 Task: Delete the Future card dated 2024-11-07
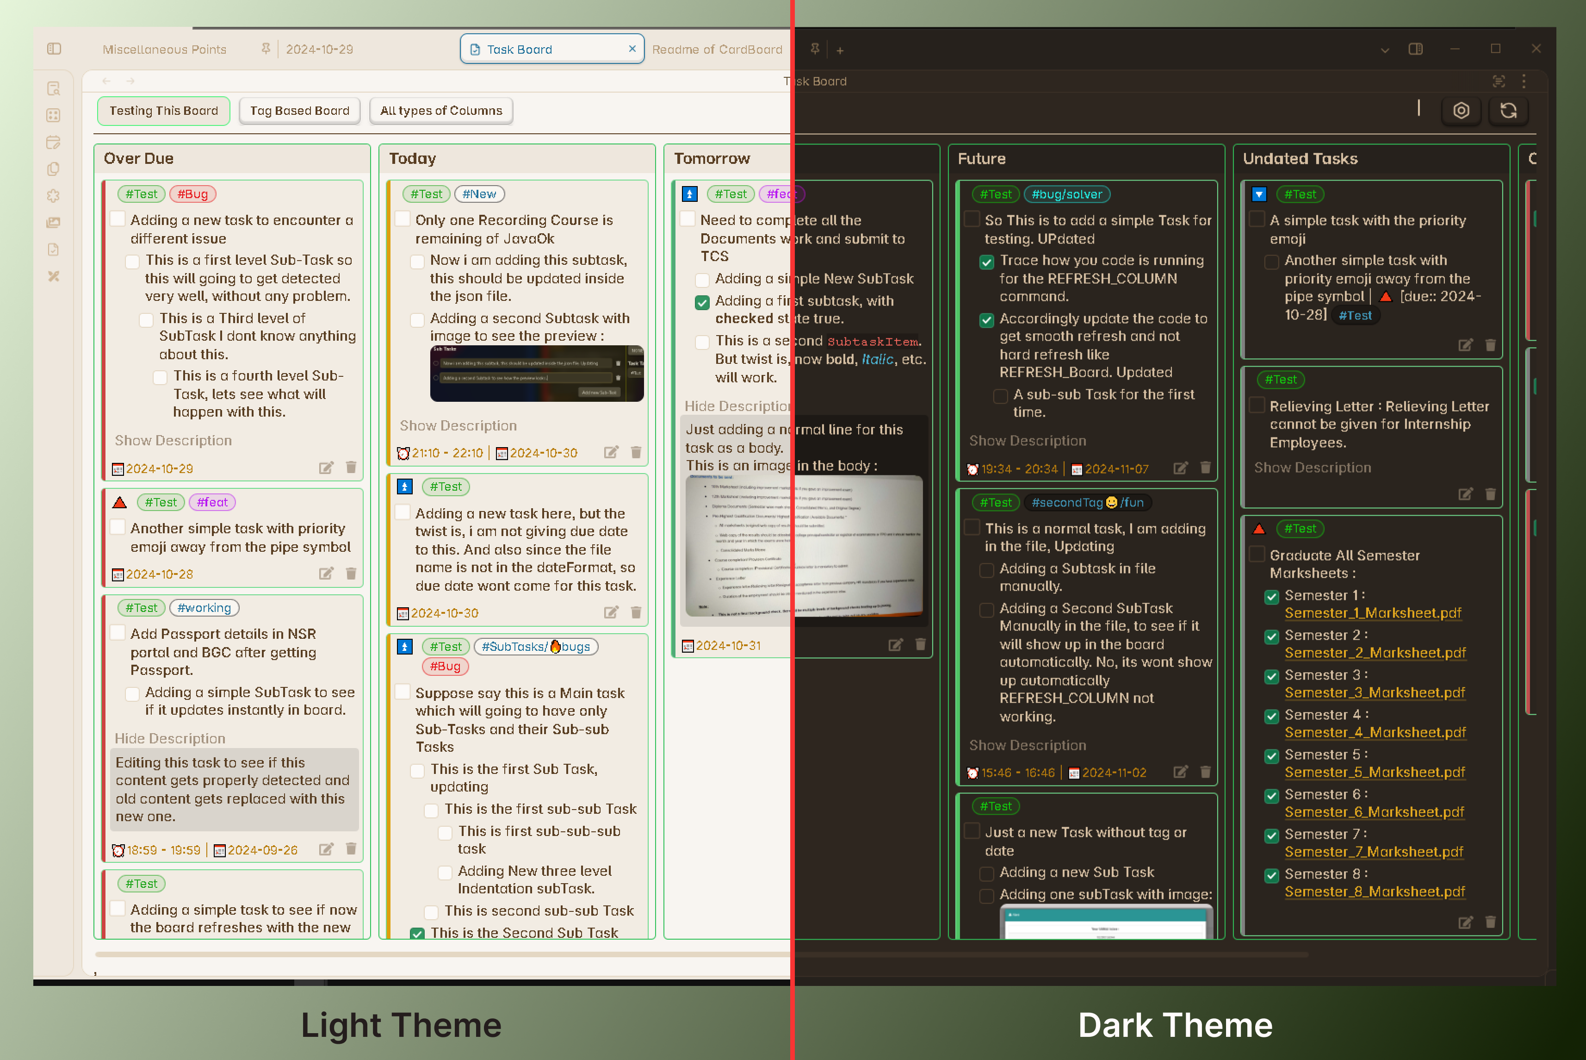pyautogui.click(x=1206, y=467)
